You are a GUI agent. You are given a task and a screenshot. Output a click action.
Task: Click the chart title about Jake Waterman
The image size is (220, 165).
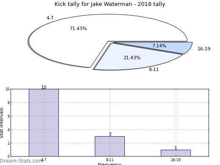(110, 4)
